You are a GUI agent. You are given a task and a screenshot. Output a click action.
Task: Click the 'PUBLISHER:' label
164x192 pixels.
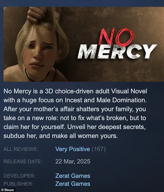pyautogui.click(x=18, y=184)
